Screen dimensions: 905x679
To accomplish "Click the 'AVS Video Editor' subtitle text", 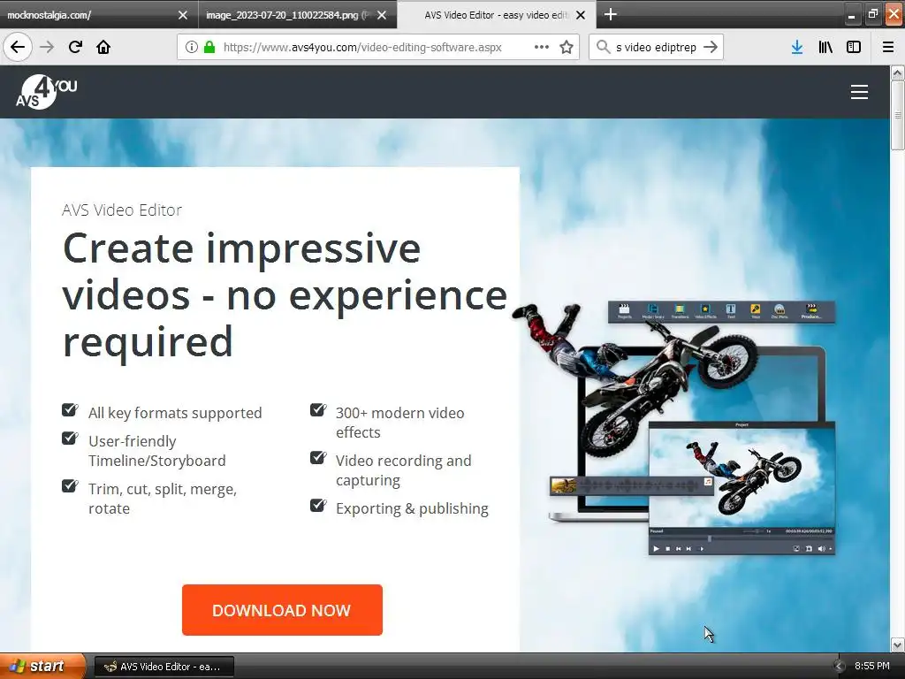I will pos(122,210).
